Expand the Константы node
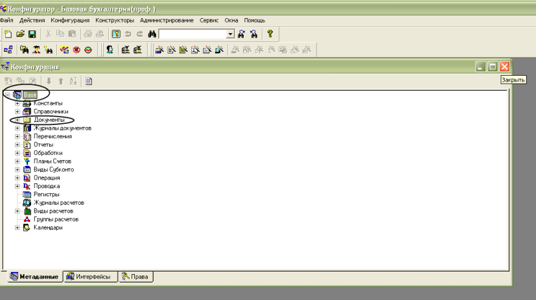Viewport: 536px width, 300px height. (17, 103)
